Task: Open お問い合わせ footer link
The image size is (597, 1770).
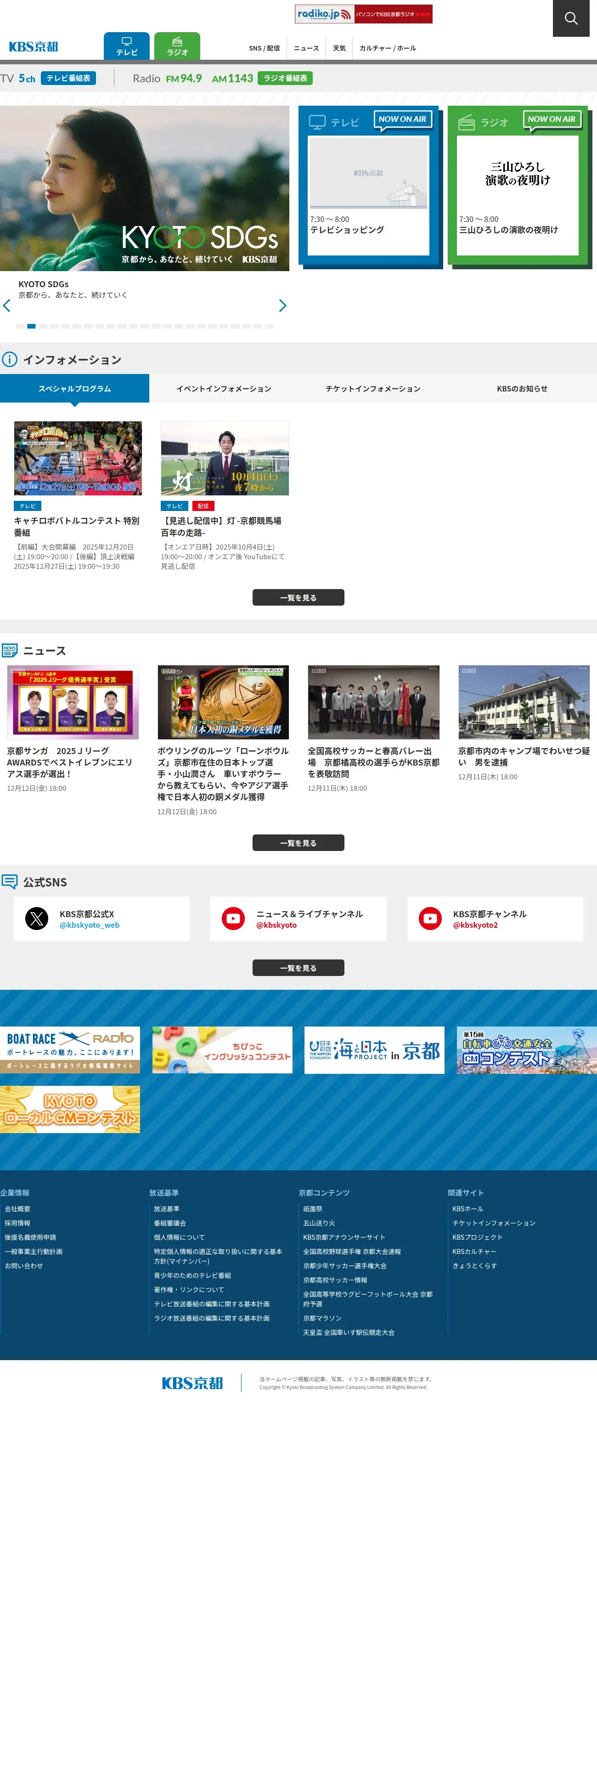Action: coord(23,1266)
